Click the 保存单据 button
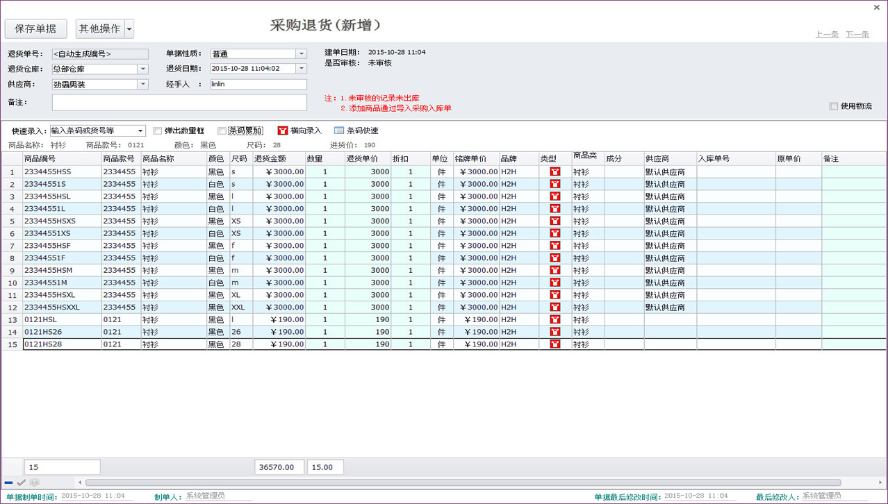This screenshot has width=888, height=504. 35,29
